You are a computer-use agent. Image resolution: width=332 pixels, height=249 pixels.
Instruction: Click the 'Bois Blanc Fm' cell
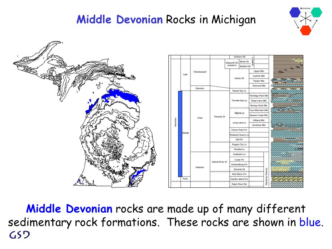click(239, 174)
